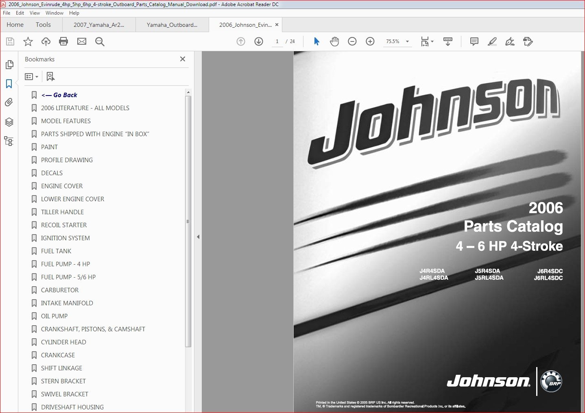The height and width of the screenshot is (413, 585).
Task: Select the FUEL PUMP - 4 HP bookmark
Action: [65, 264]
